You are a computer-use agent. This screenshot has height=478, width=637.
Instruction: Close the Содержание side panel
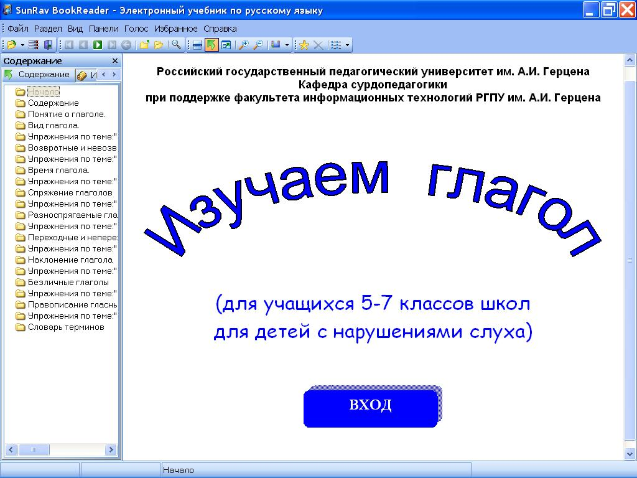click(x=114, y=61)
